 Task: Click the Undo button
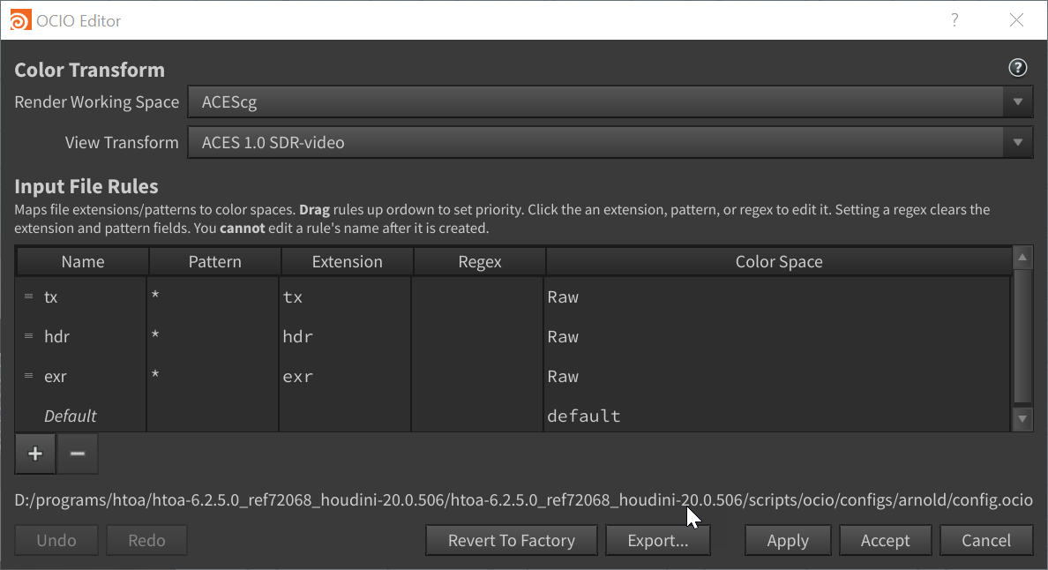(56, 540)
